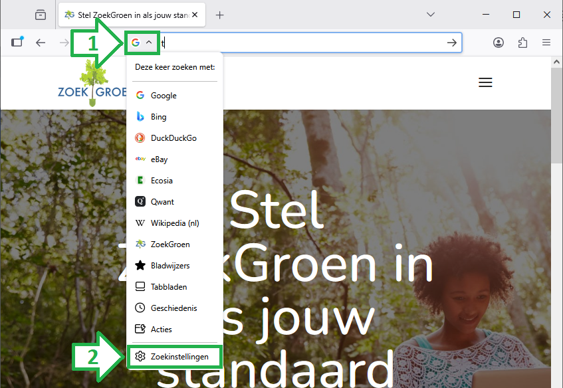Search in Bladwijzers this time
The width and height of the screenshot is (563, 388).
click(169, 266)
